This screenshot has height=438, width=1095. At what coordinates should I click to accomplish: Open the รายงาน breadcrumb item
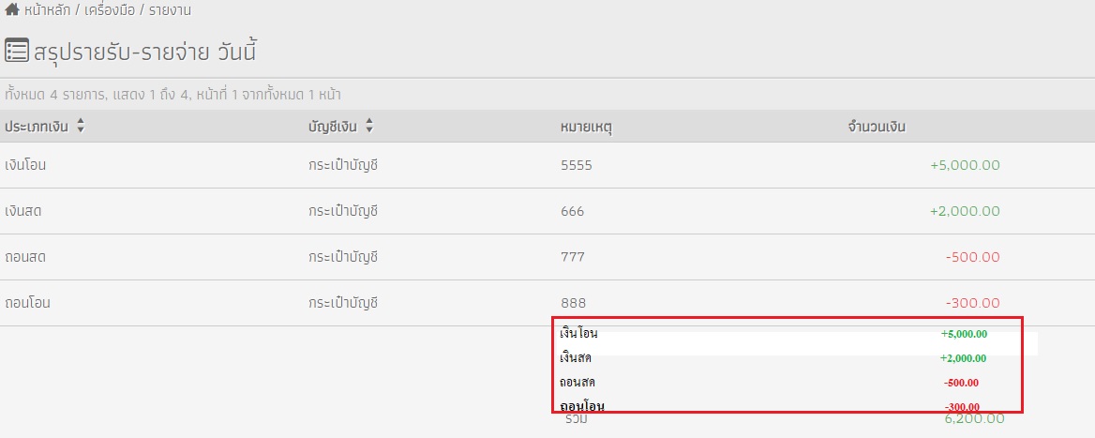pyautogui.click(x=171, y=10)
